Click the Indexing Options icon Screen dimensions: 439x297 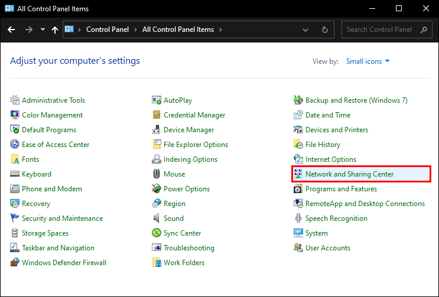coord(157,159)
